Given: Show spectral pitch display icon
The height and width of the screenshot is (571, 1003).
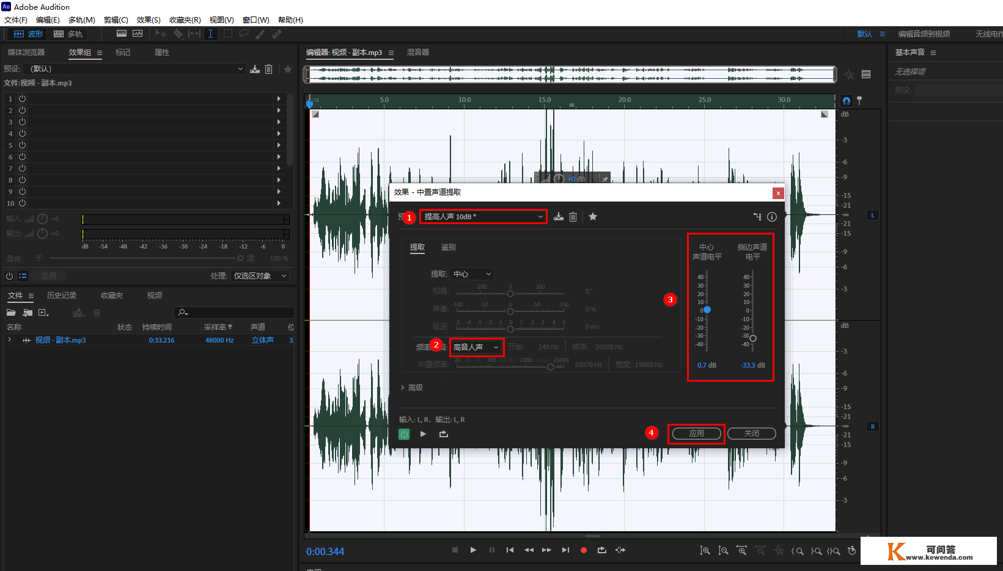Looking at the screenshot, I should tap(138, 34).
